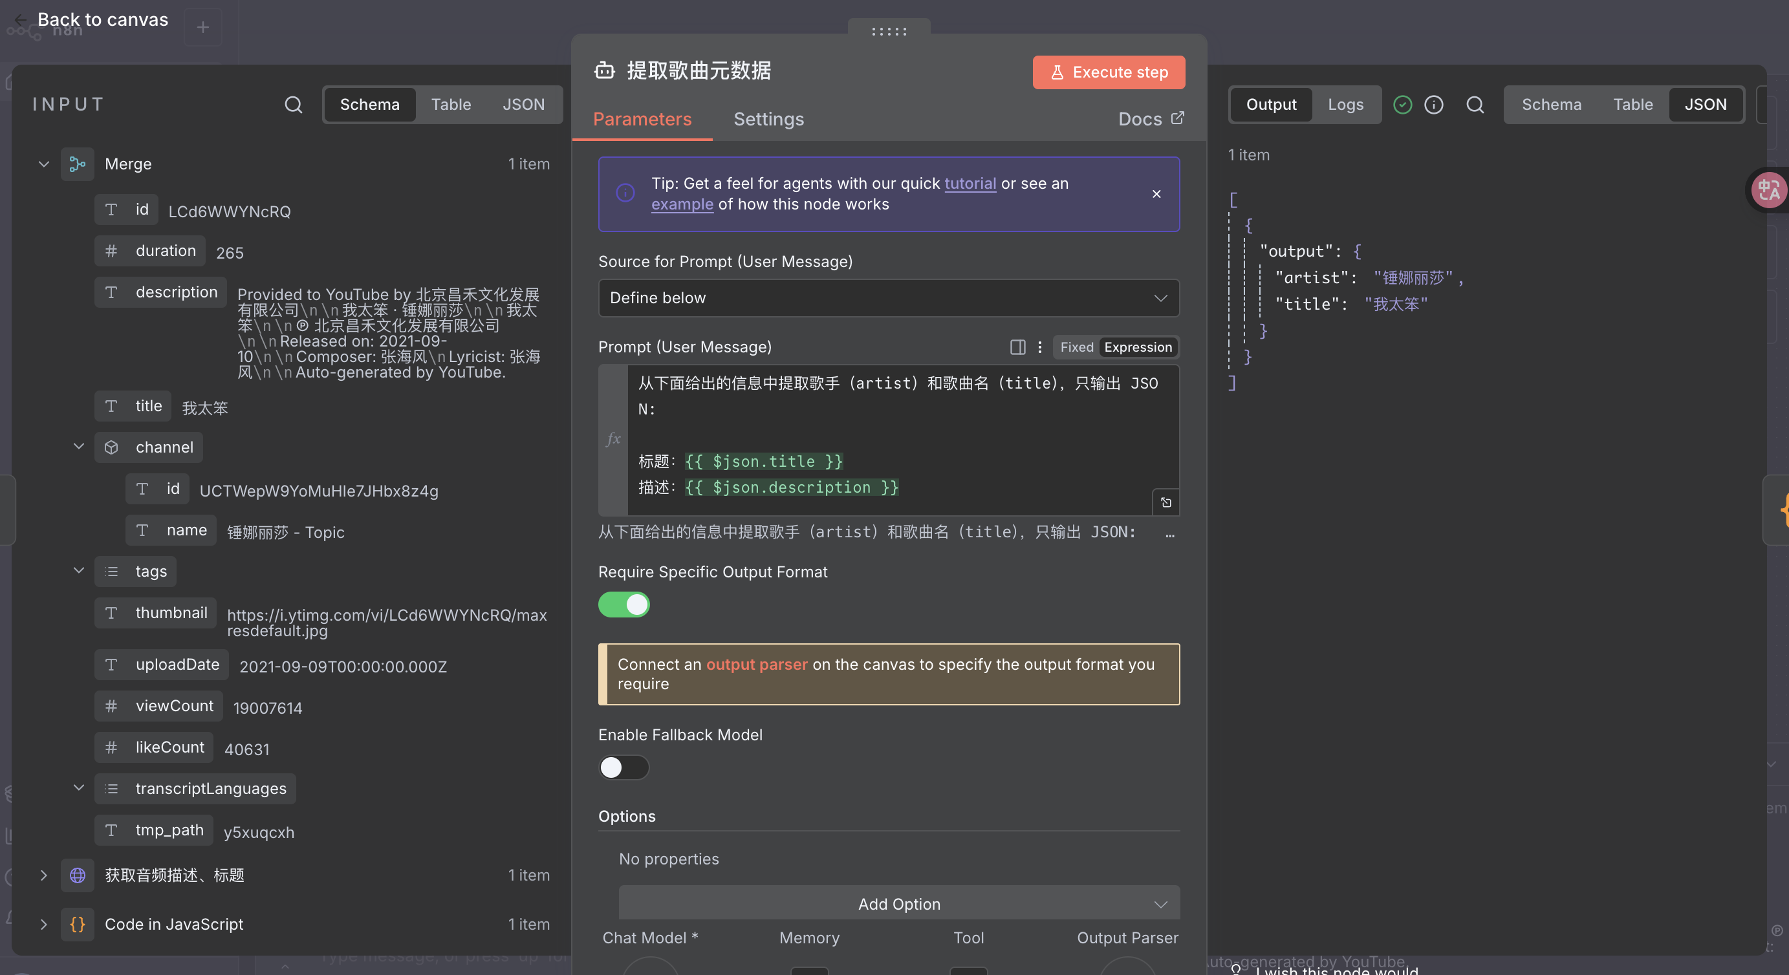
Task: Expand the Code in JavaScript node
Action: pyautogui.click(x=44, y=925)
